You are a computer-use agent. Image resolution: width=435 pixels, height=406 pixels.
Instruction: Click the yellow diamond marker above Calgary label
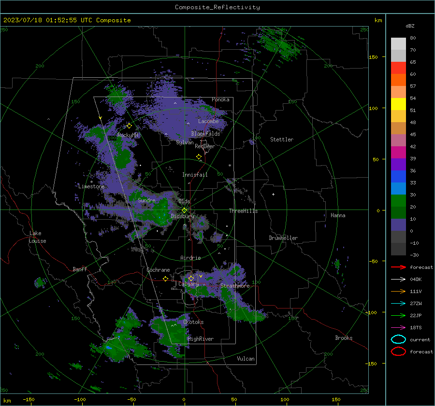pos(191,278)
